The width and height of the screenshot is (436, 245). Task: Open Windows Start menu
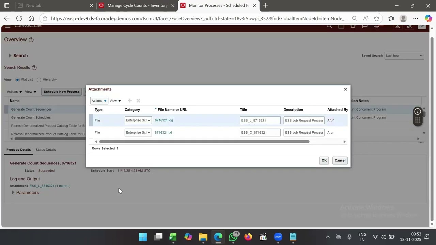coord(143,237)
